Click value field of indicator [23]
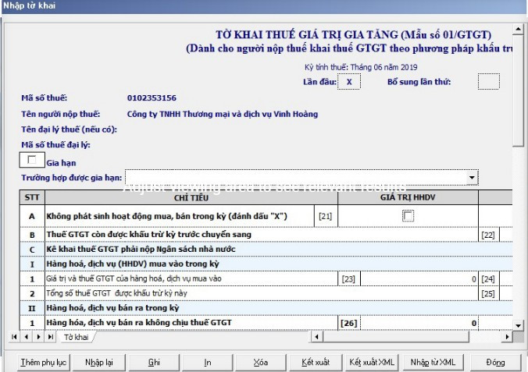This screenshot has width=528, height=372. [419, 279]
